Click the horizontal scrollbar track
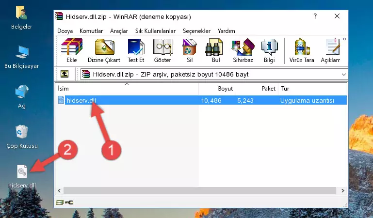 click(x=199, y=190)
